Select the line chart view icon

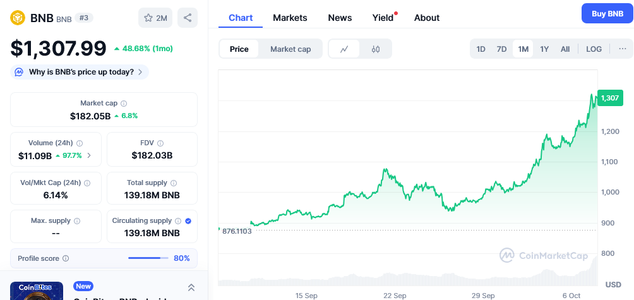[344, 49]
